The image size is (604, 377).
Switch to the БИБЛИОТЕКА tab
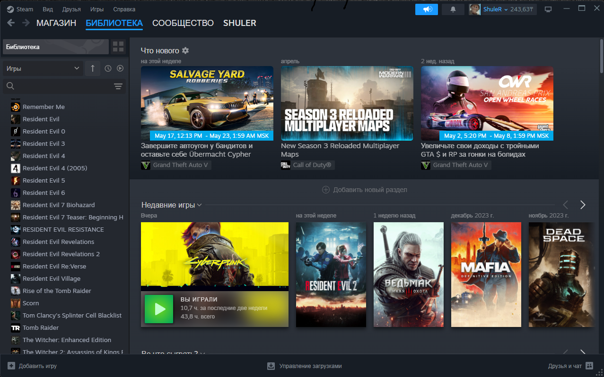pos(114,23)
